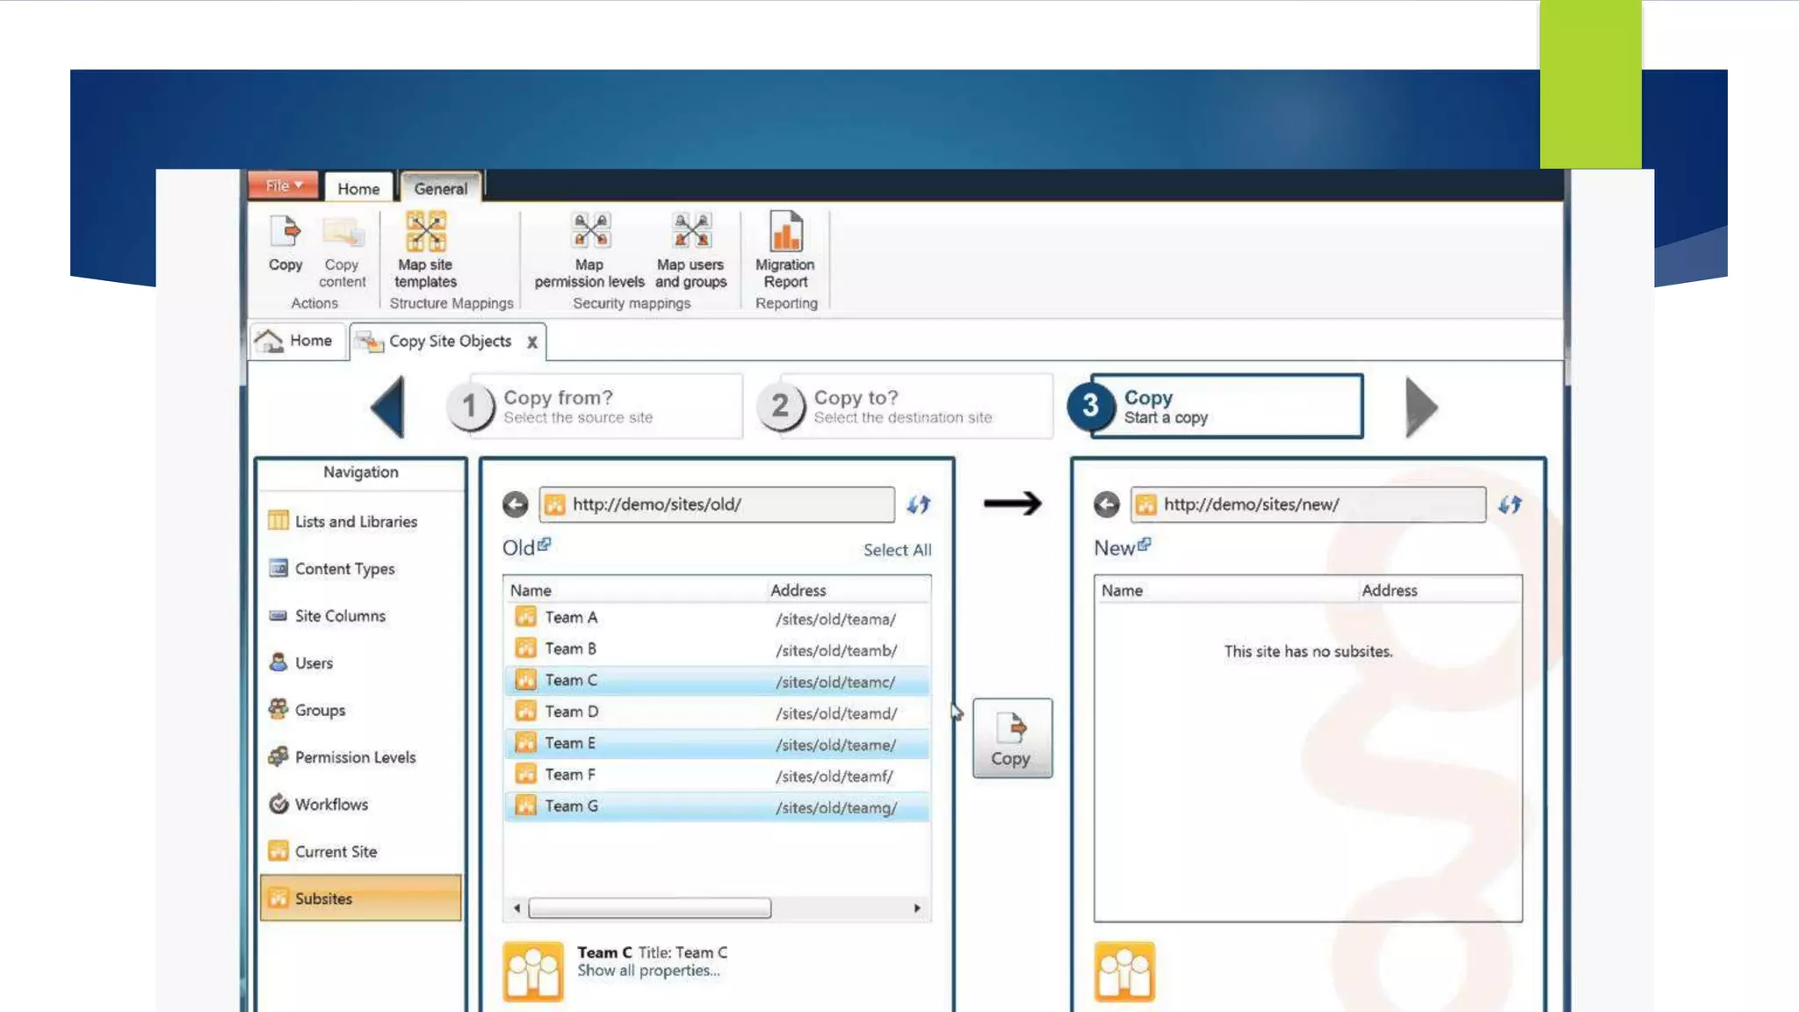Close the Copy Site Objects tab

tap(531, 343)
